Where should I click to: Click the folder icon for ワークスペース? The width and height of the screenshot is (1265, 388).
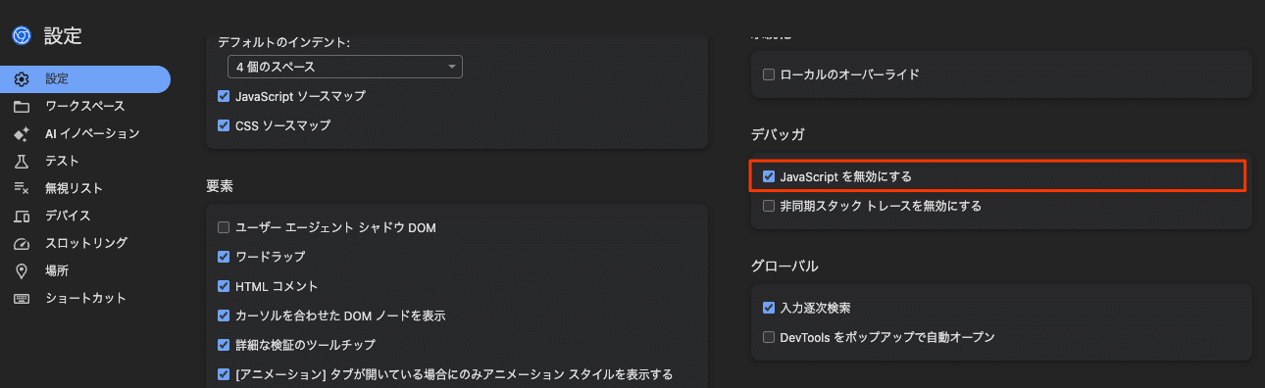point(22,106)
